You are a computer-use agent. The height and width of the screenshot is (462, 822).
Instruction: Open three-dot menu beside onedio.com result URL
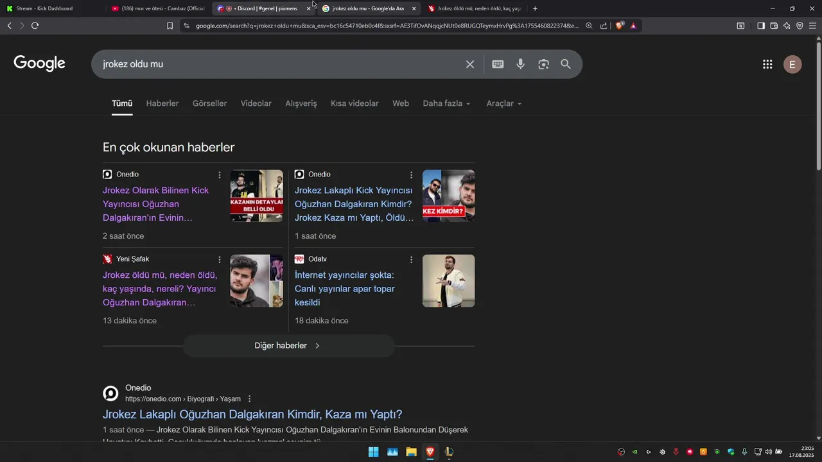tap(250, 398)
